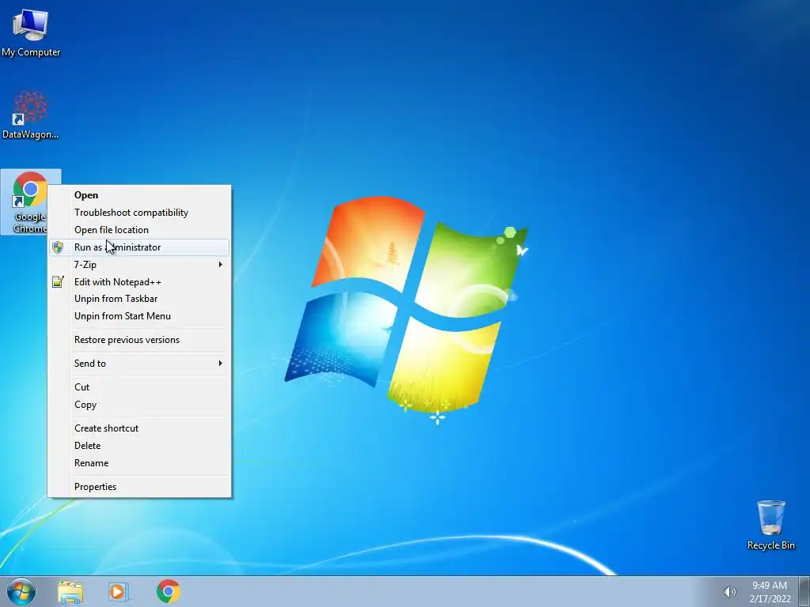Choose Copy from the context menu
810x607 pixels.
(x=139, y=405)
